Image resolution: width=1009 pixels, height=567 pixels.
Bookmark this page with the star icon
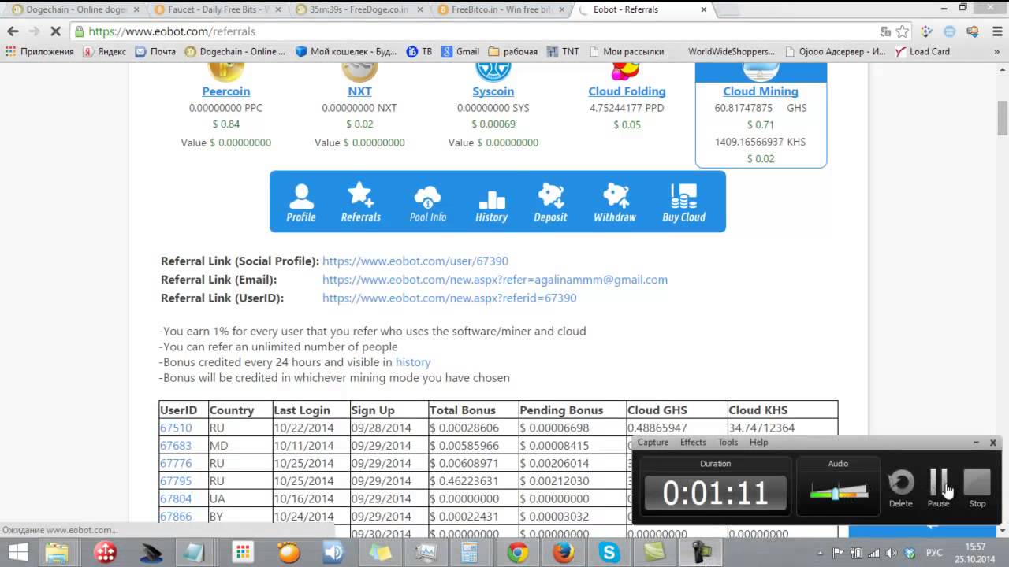[x=903, y=31]
